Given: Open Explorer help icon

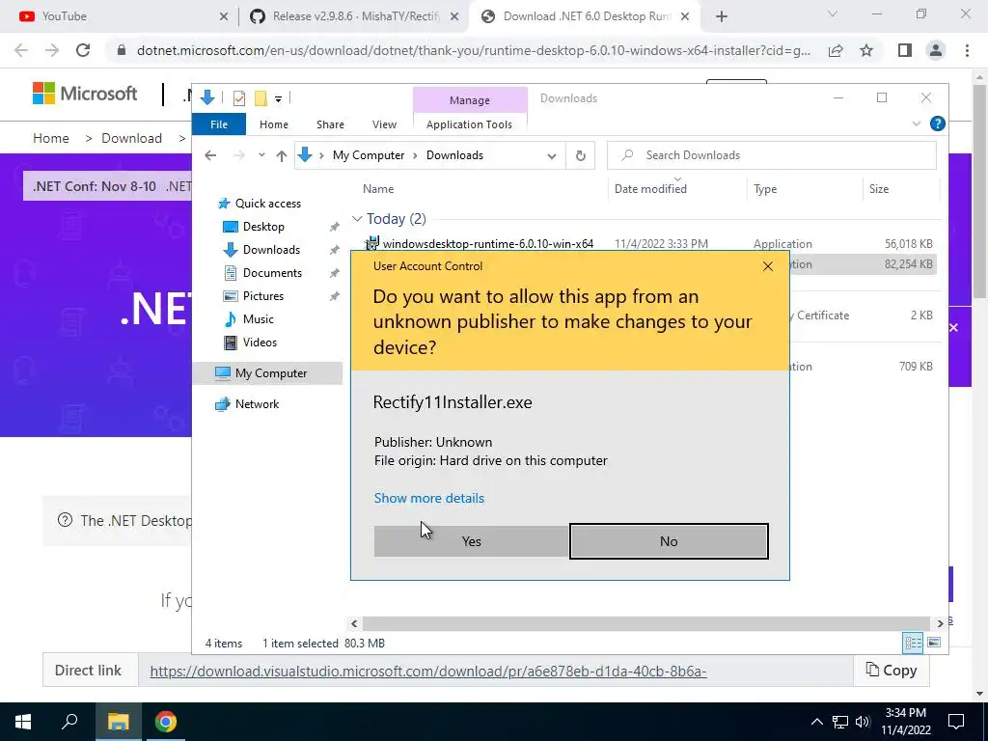Looking at the screenshot, I should pos(937,124).
